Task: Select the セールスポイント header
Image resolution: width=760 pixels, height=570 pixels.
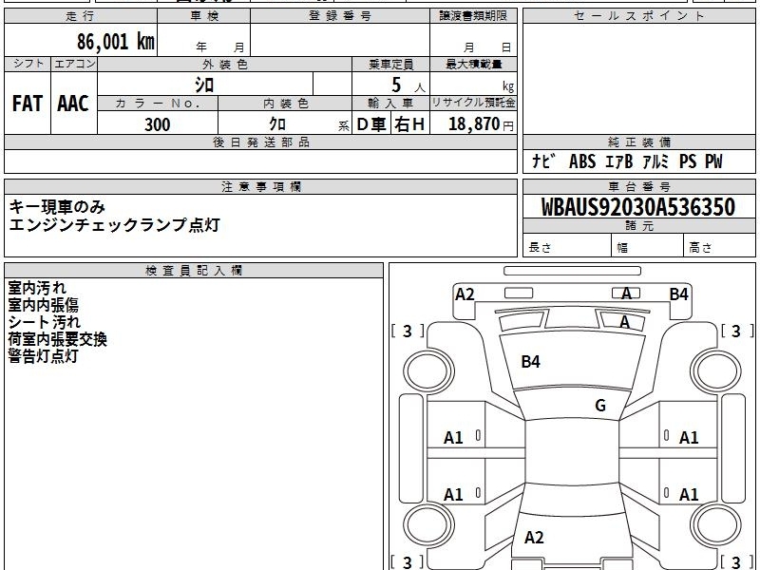Action: [x=638, y=16]
